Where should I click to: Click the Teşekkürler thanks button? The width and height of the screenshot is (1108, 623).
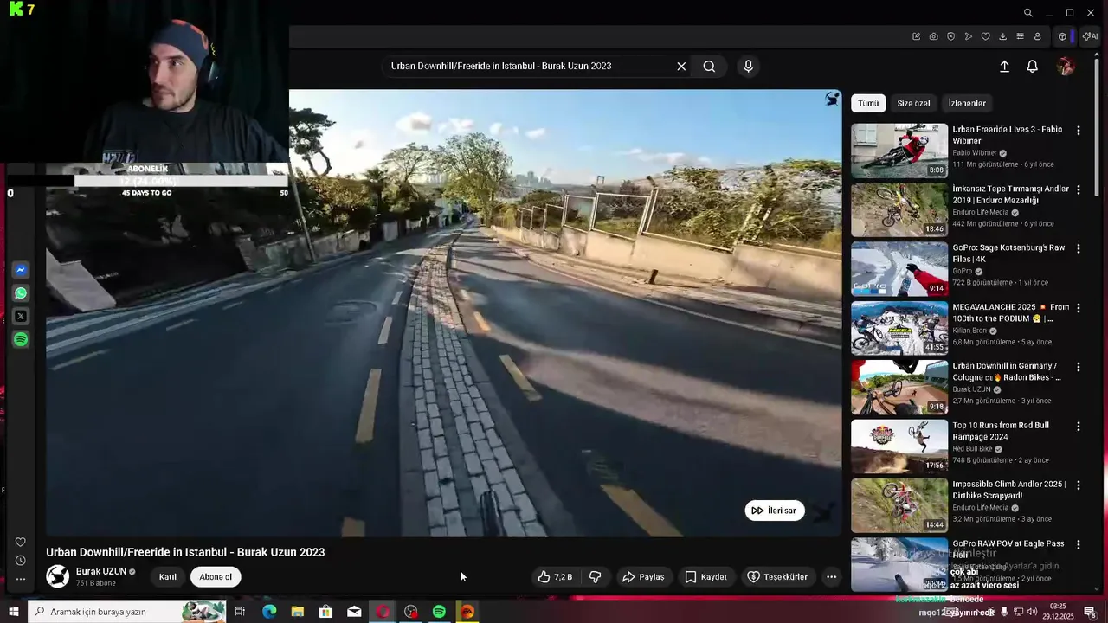click(777, 577)
